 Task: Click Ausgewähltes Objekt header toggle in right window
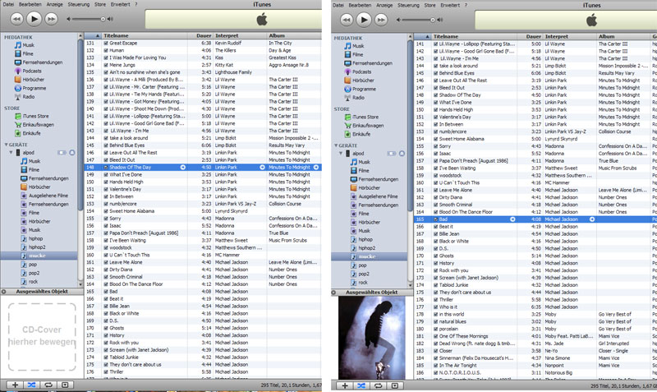pos(333,293)
